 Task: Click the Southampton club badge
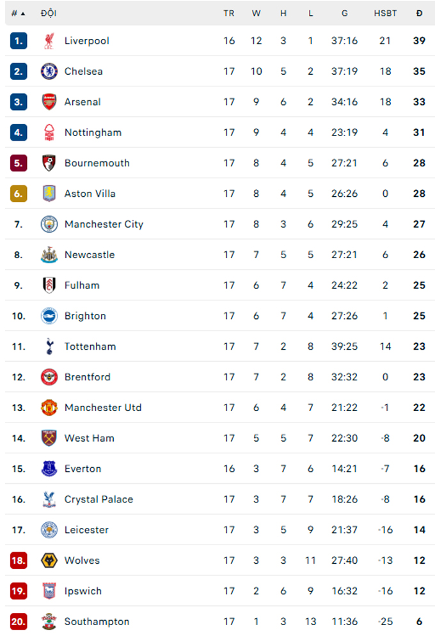tap(49, 622)
